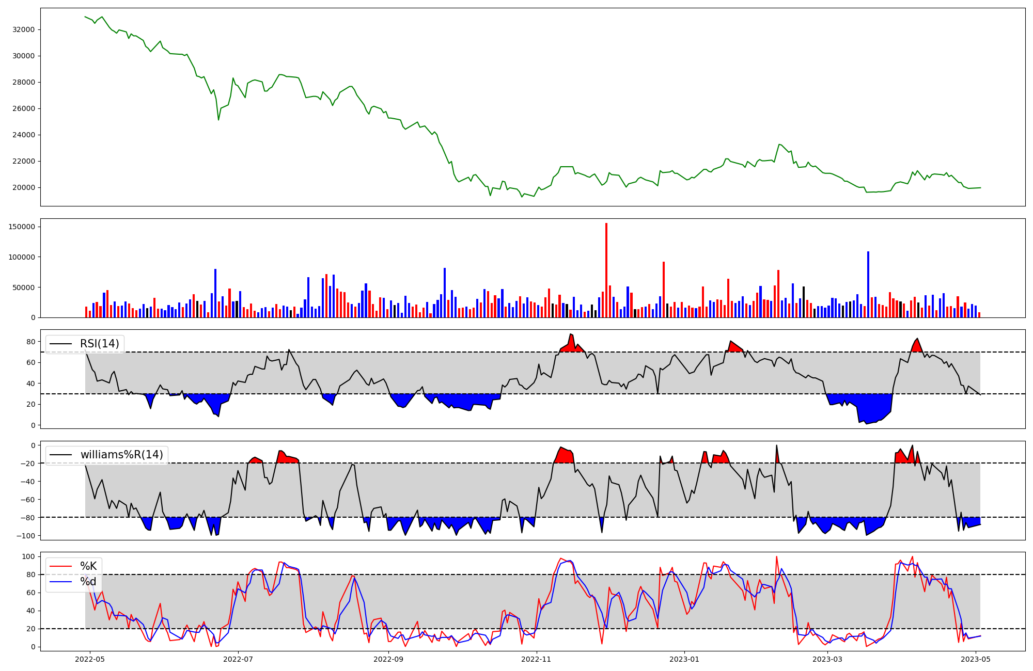Click the 2022-09 x-axis date label
Screen dimensions: 1033x671
coord(388,659)
